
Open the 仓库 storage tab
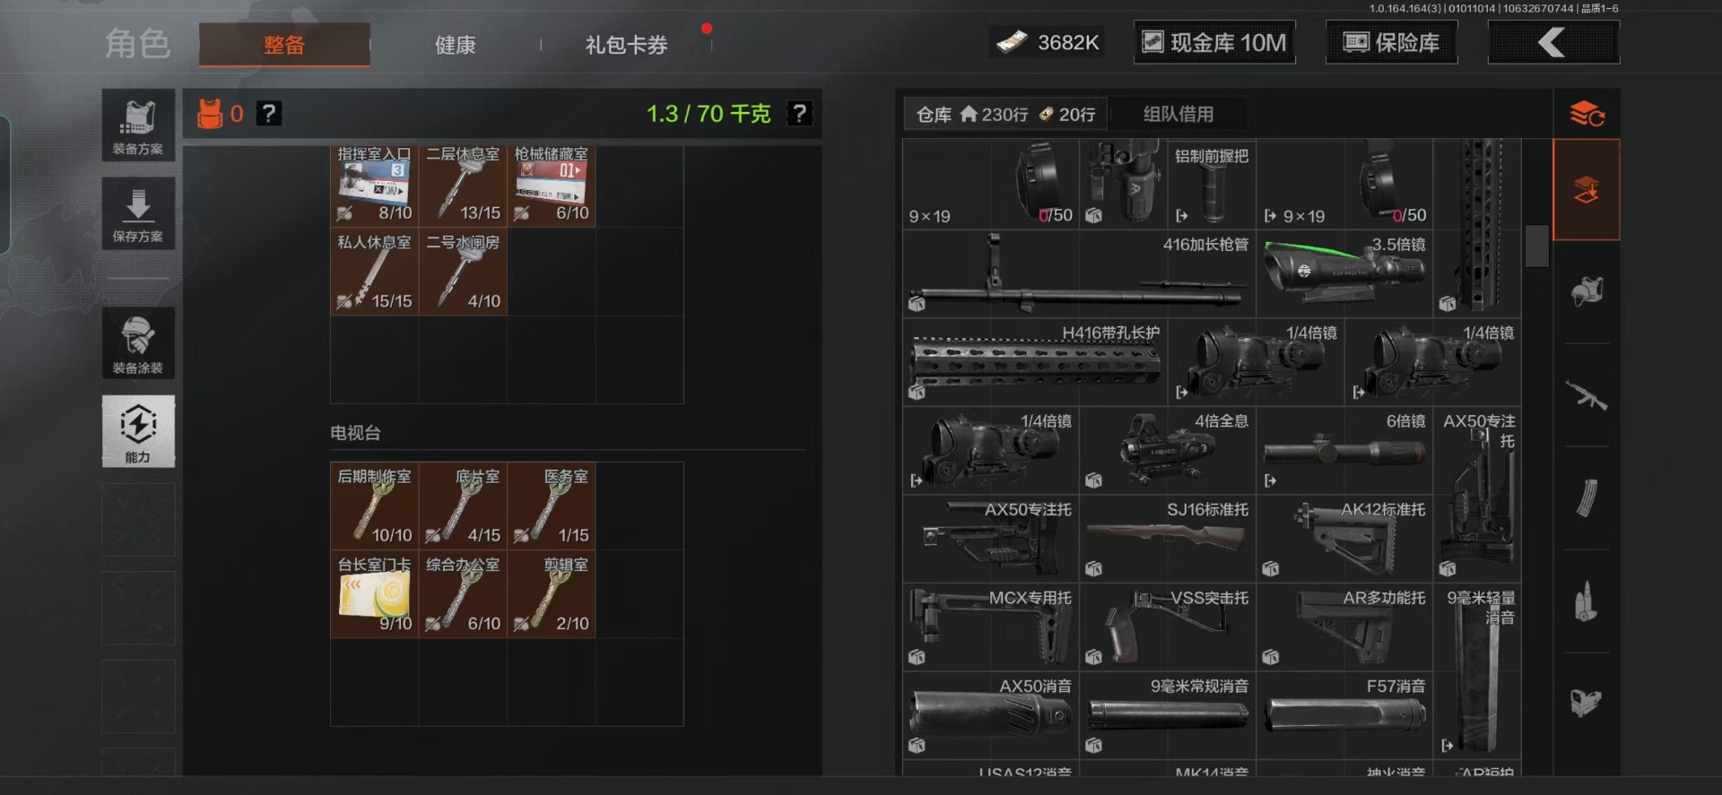[1005, 115]
